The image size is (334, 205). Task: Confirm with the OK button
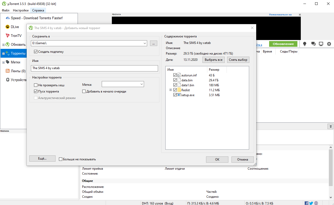(x=217, y=160)
